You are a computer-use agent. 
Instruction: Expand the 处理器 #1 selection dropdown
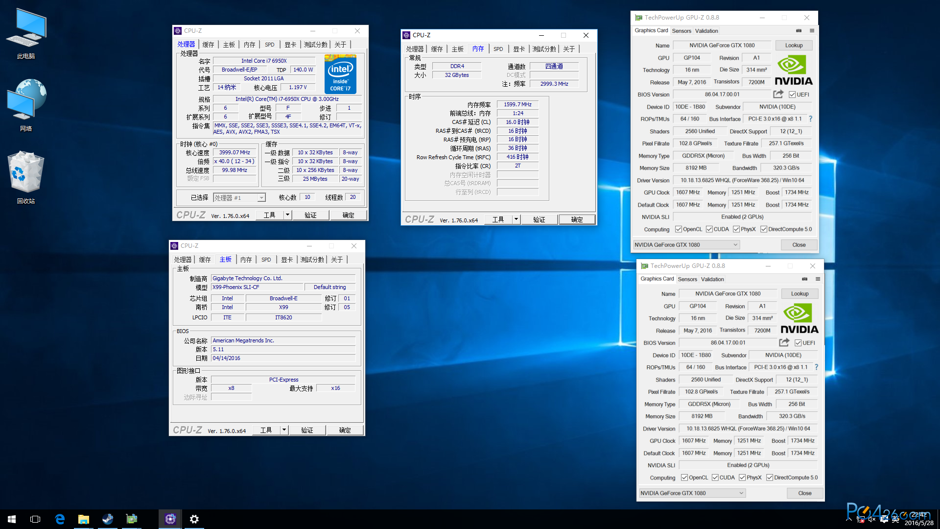point(261,197)
